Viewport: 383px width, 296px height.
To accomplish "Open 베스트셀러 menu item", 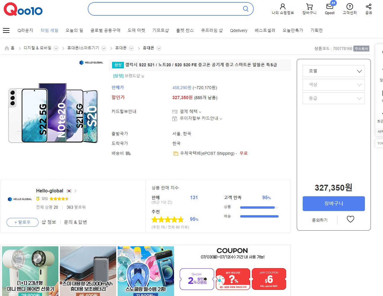I will tap(265, 30).
